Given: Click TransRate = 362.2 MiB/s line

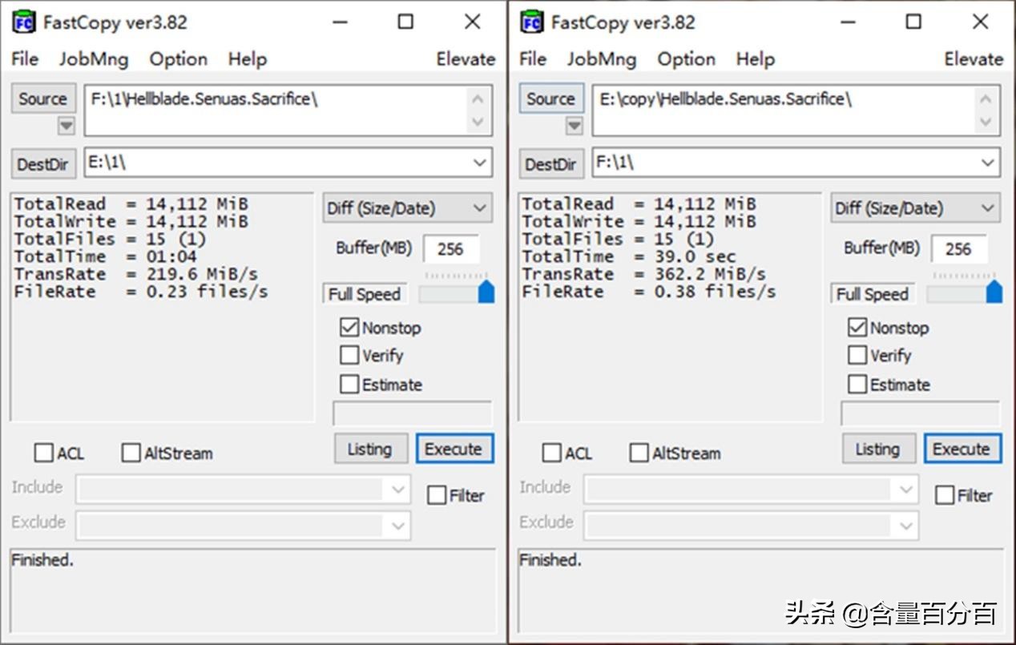Looking at the screenshot, I should click(644, 274).
